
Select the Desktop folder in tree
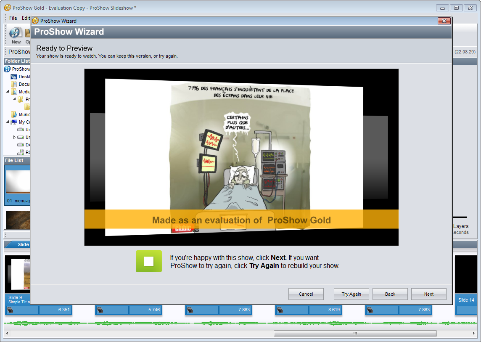(x=20, y=77)
